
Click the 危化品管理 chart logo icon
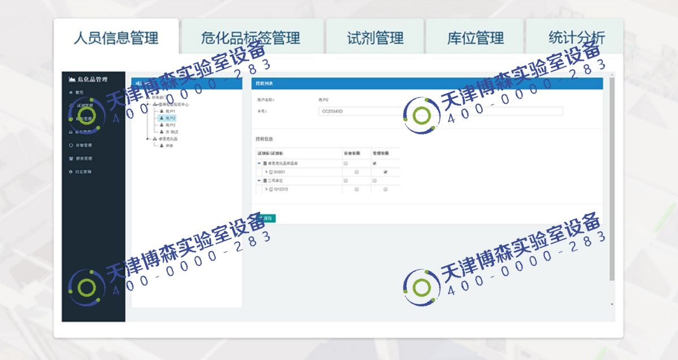[72, 80]
